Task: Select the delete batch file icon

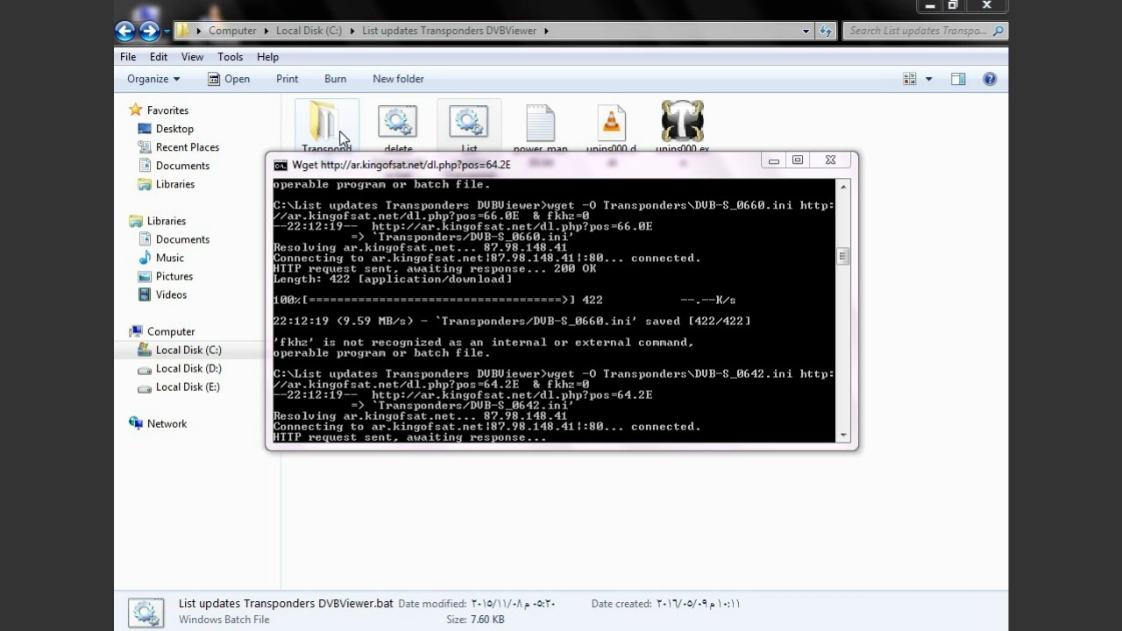Action: click(398, 122)
